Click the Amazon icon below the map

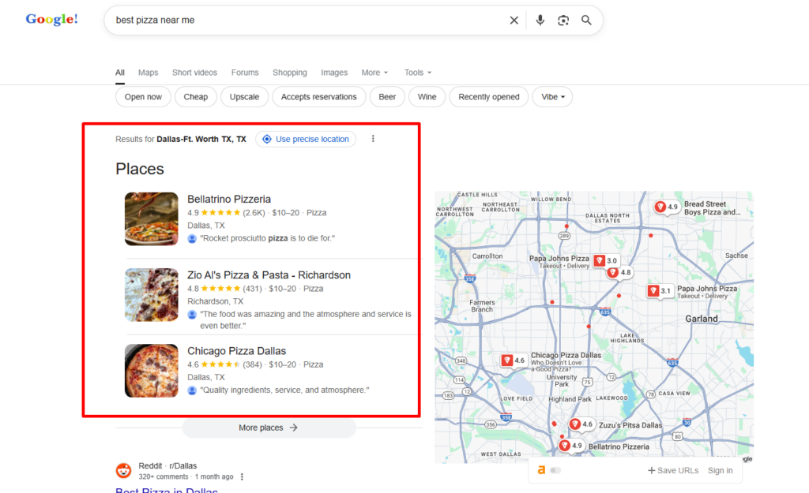point(542,470)
